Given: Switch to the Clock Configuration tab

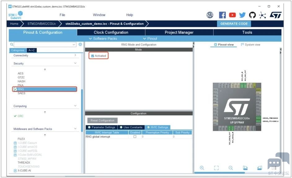Looking at the screenshot, I should coord(111,32).
